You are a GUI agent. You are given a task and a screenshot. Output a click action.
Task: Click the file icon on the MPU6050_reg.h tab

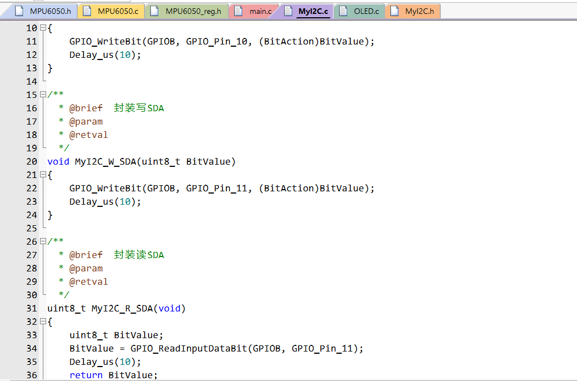(x=155, y=11)
